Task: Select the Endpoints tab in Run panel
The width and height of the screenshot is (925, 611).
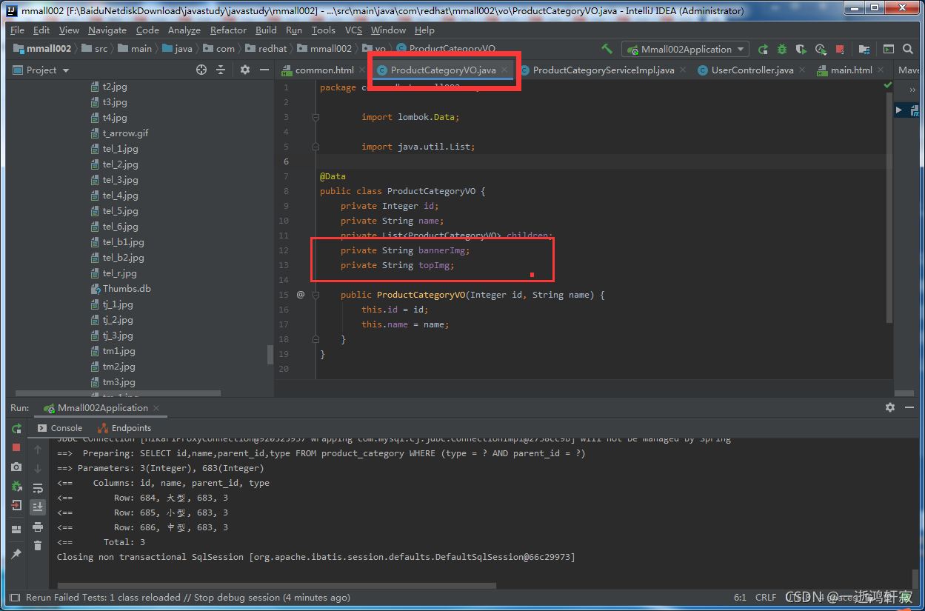Action: (124, 428)
